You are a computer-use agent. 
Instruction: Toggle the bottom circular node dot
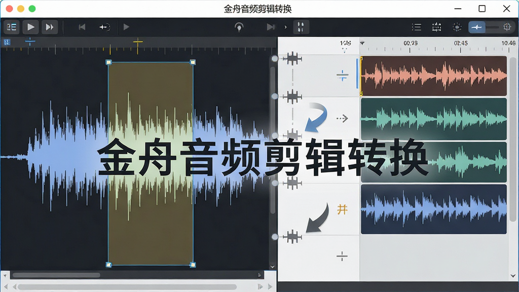click(275, 237)
